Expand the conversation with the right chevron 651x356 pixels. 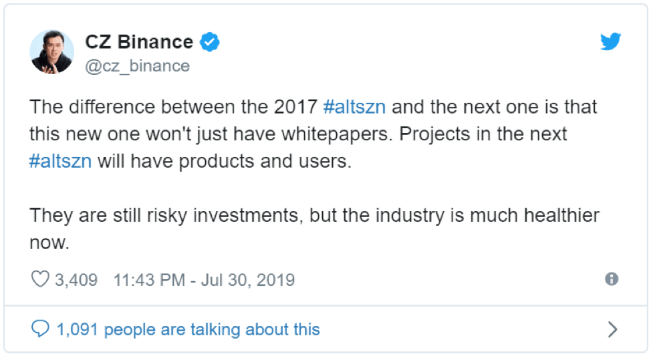[x=612, y=329]
